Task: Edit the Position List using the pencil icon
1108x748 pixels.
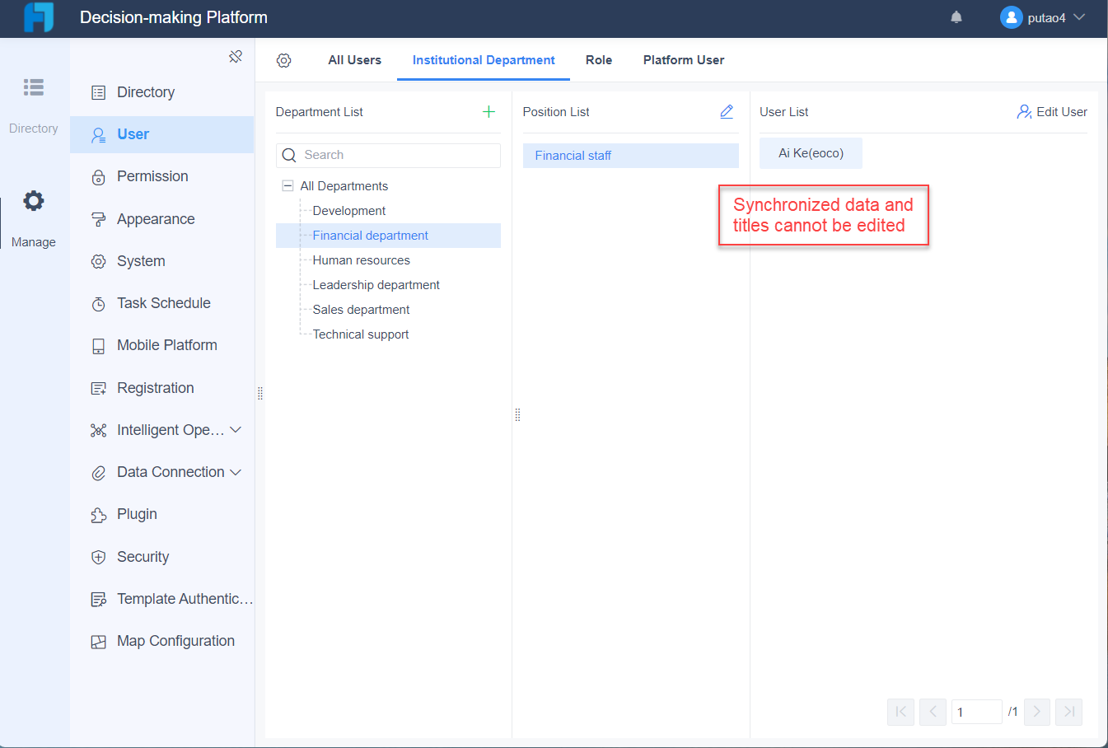Action: click(x=727, y=110)
